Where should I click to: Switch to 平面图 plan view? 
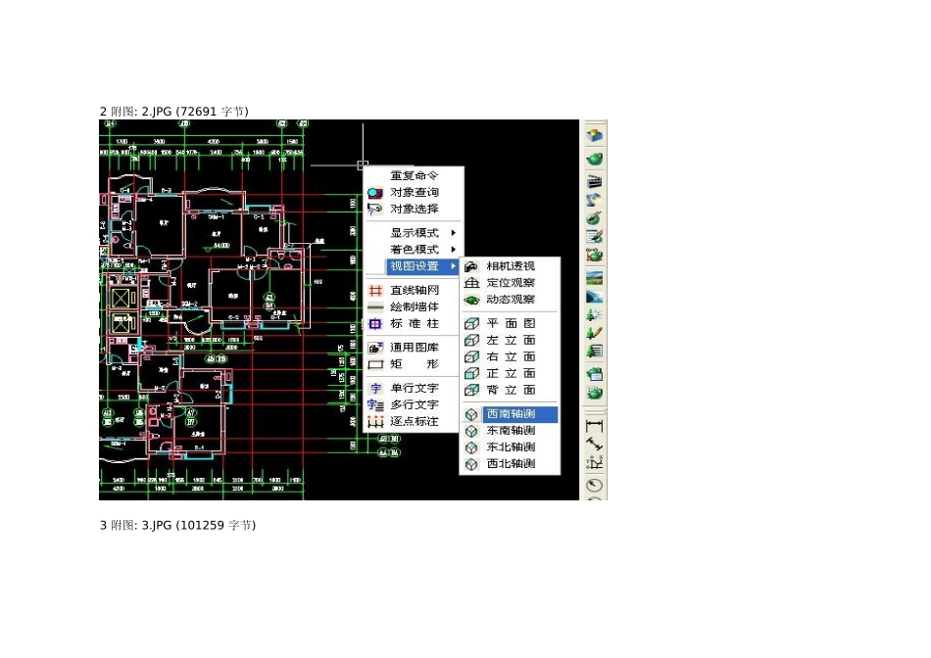[x=510, y=323]
